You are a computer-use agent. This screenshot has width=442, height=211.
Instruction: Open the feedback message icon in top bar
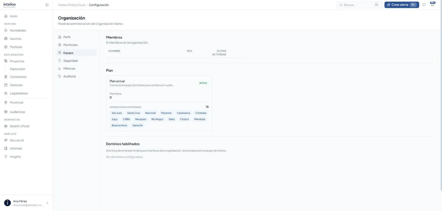424,5
